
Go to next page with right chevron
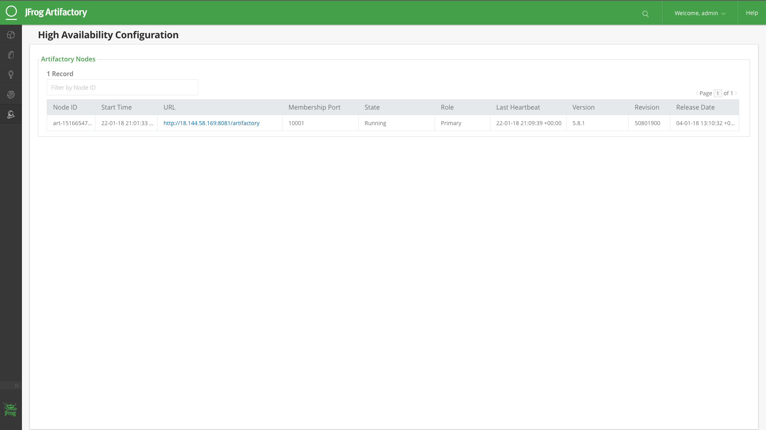[x=736, y=93]
